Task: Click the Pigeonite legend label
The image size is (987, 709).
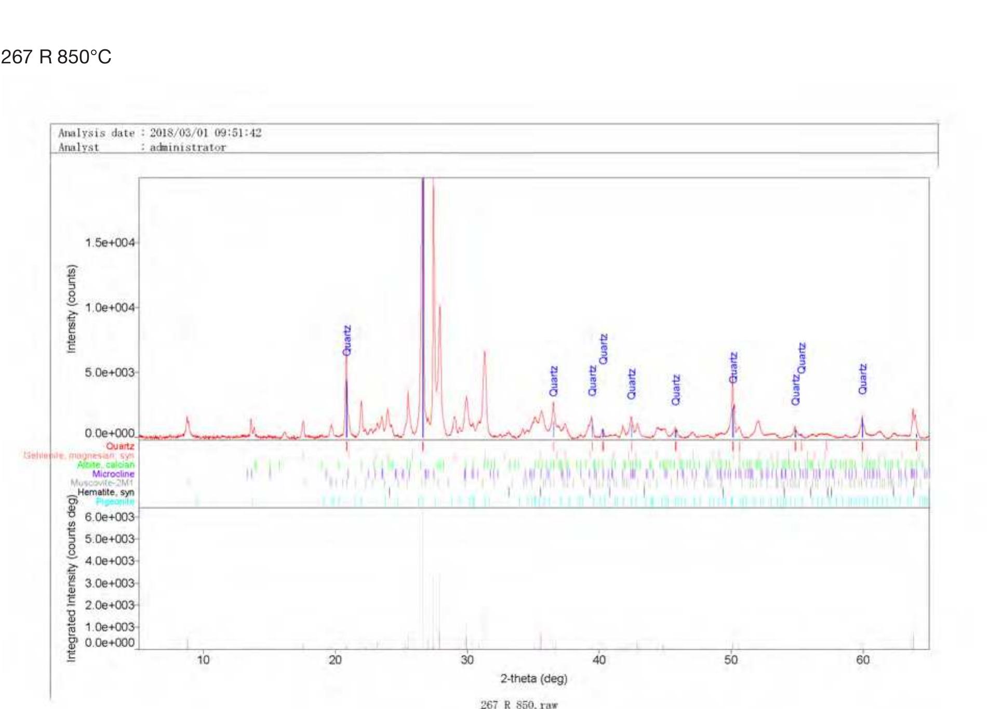Action: [x=115, y=501]
